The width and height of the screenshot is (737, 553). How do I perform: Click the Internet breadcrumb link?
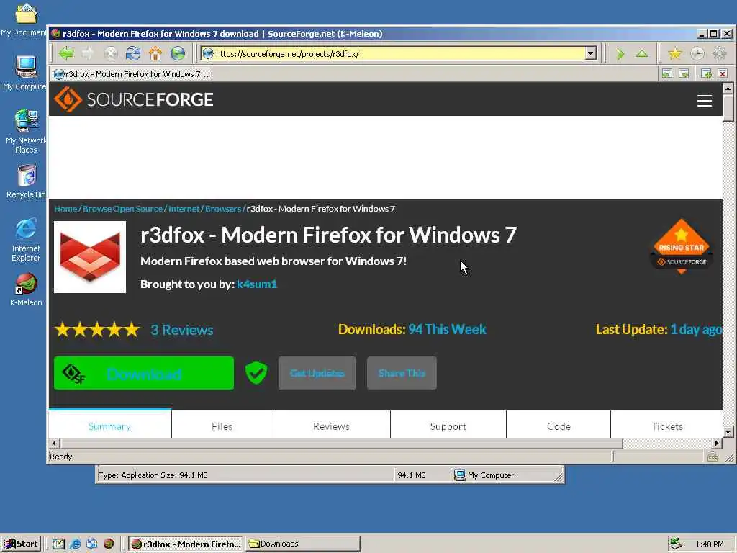pyautogui.click(x=184, y=209)
